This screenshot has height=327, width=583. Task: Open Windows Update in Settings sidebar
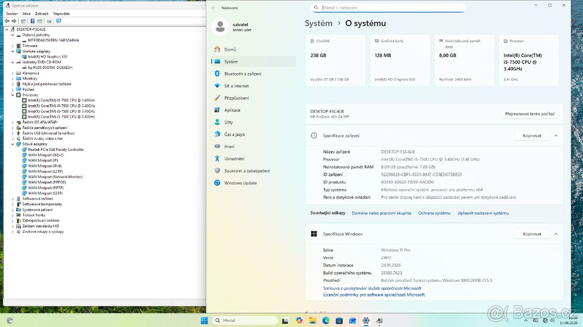(254, 183)
